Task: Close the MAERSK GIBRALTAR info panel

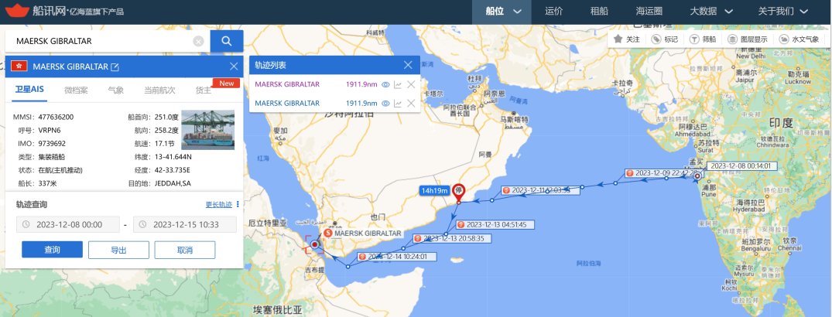Action: 234,66
